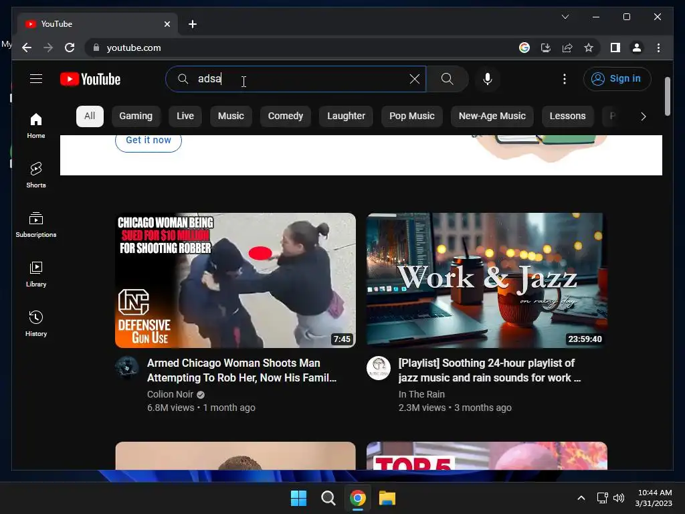View site info via the lock icon
685x514 pixels.
tap(96, 48)
